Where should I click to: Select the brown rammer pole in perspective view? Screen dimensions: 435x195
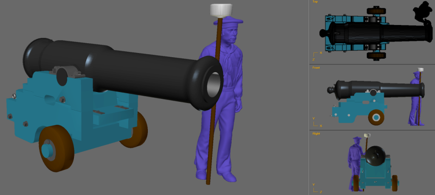211,140
